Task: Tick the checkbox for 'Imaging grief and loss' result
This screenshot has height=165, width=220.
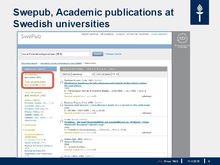Action: (62, 105)
